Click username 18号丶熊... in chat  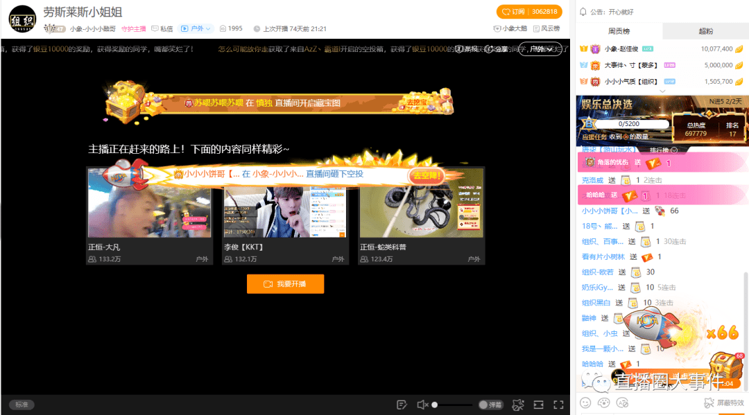(x=599, y=226)
